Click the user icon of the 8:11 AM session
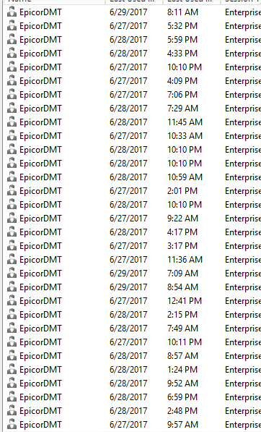The width and height of the screenshot is (261, 432). pos(12,12)
